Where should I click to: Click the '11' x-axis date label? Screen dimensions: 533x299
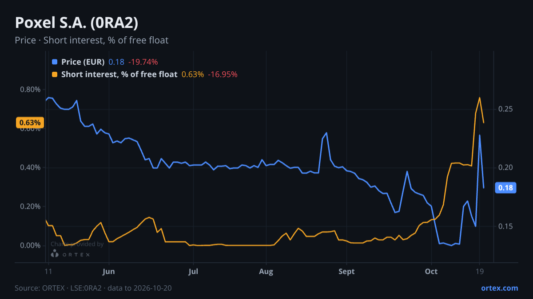[x=48, y=272]
